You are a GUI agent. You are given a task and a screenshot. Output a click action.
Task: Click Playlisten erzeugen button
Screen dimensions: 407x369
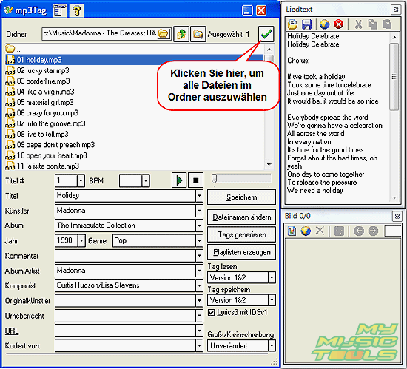coord(241,252)
